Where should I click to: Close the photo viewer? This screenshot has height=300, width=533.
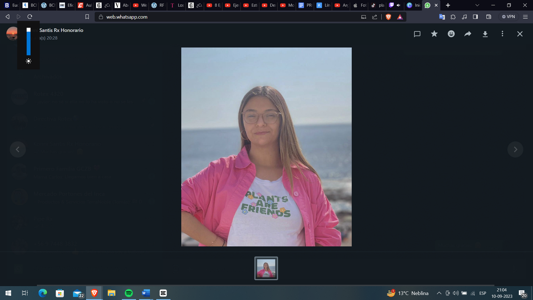click(520, 34)
